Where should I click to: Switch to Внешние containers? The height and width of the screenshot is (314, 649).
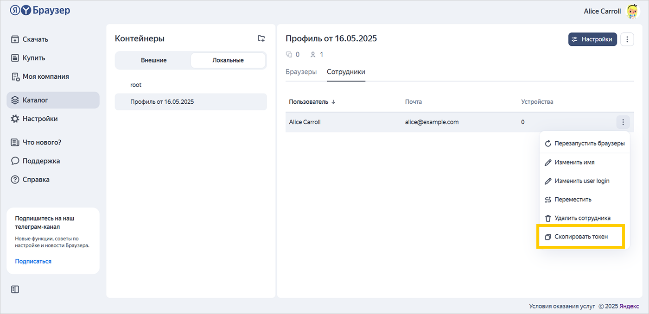coord(153,60)
